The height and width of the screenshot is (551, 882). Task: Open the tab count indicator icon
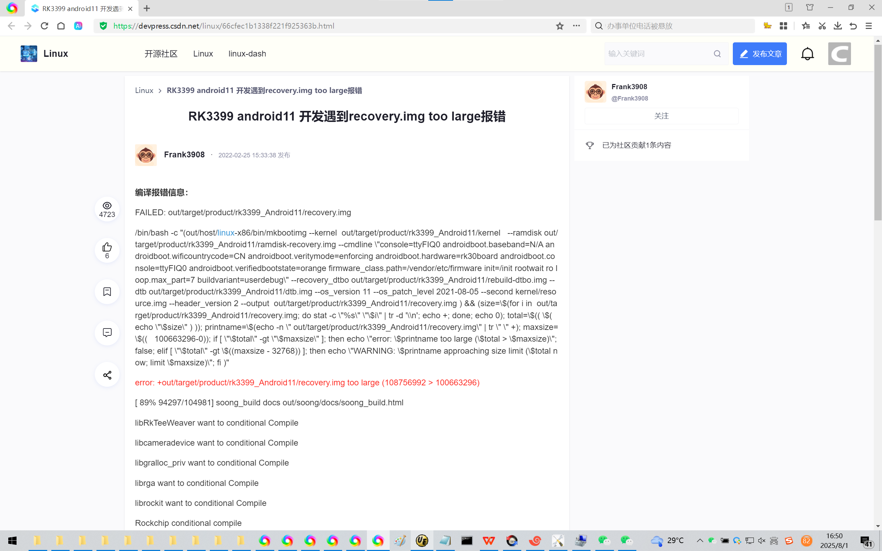click(789, 8)
